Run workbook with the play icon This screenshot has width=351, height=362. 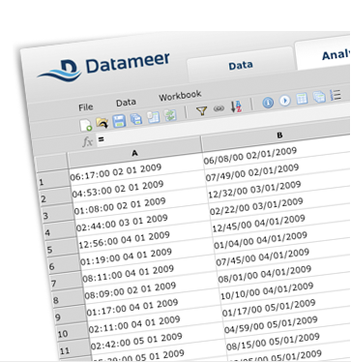284,101
